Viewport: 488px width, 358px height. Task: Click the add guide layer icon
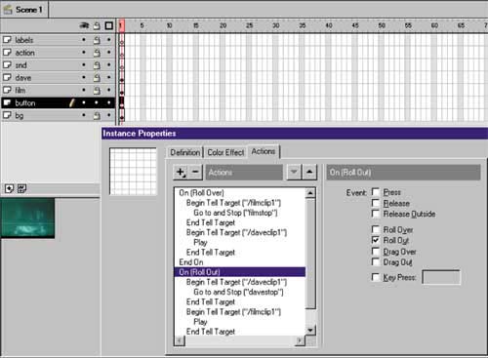coord(22,188)
